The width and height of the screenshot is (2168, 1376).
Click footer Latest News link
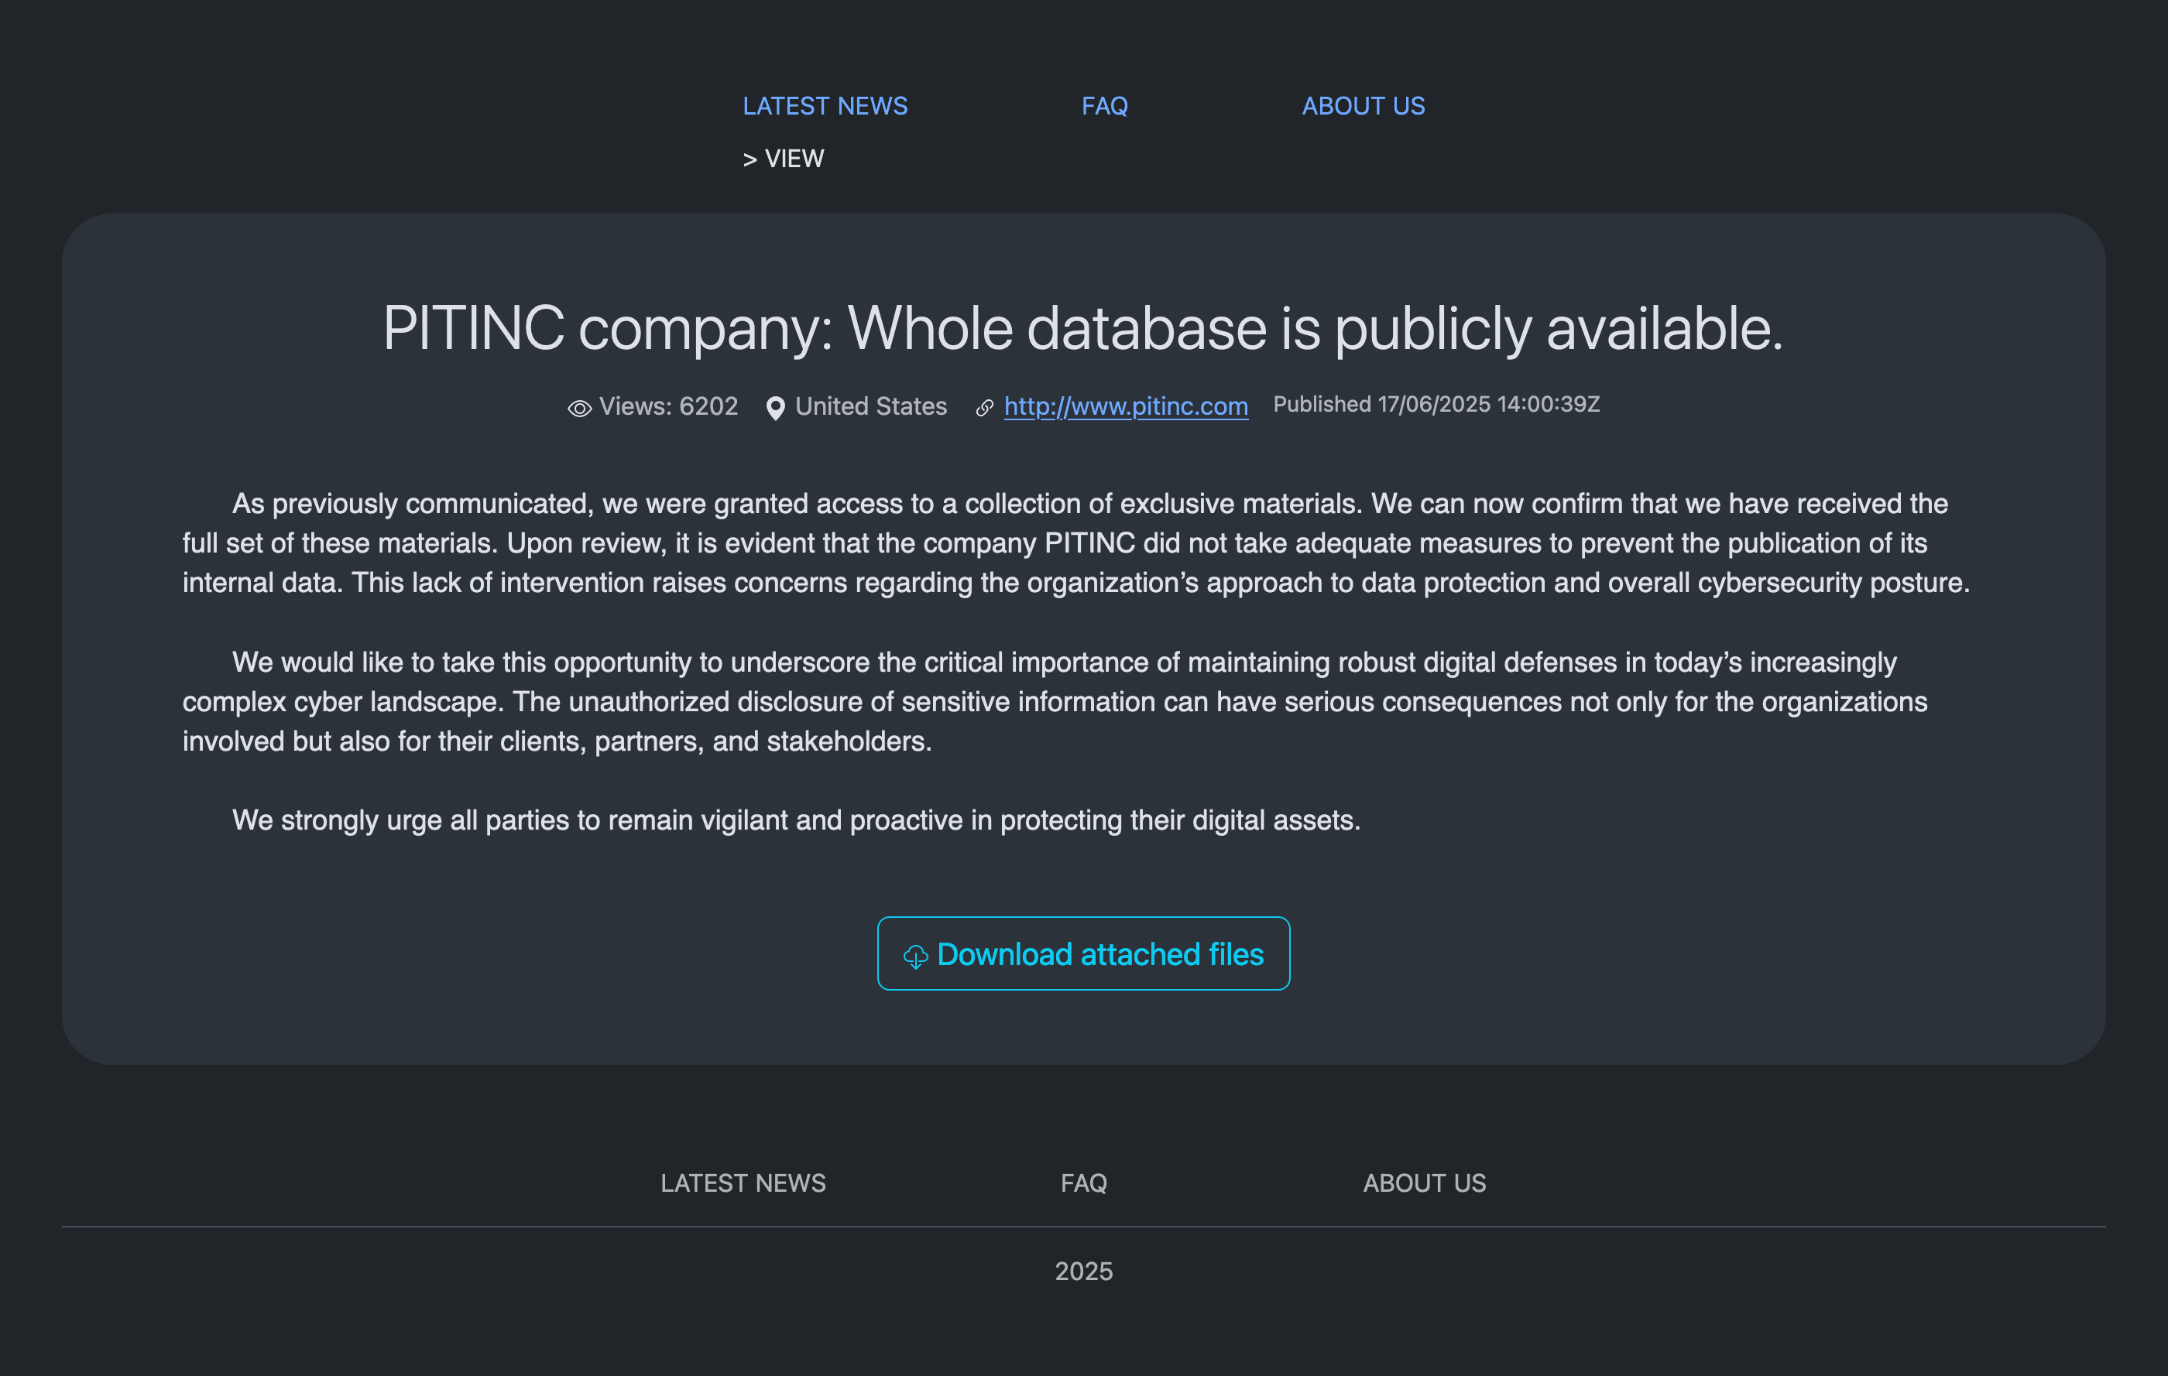pyautogui.click(x=743, y=1183)
